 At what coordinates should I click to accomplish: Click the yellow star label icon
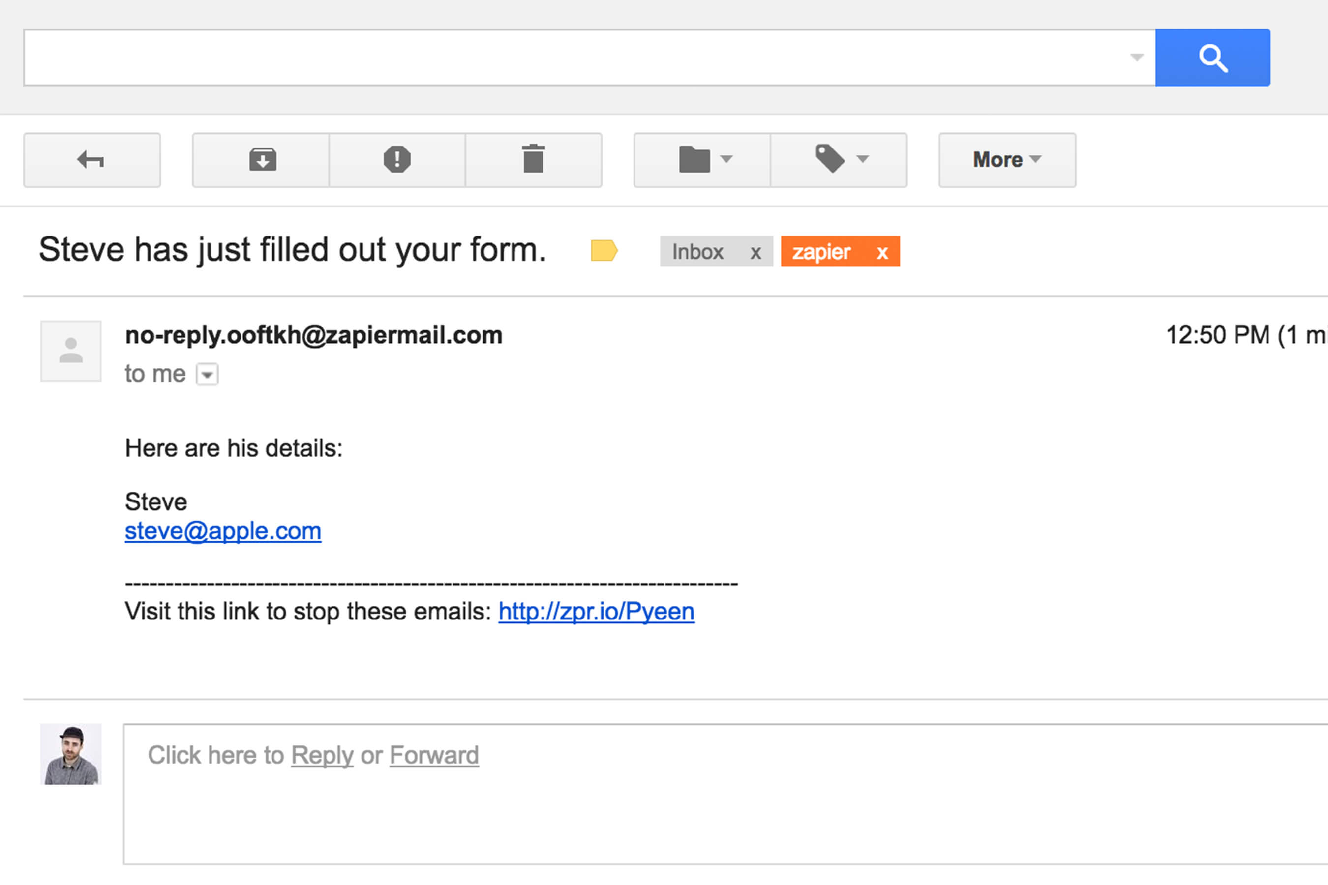coord(604,250)
